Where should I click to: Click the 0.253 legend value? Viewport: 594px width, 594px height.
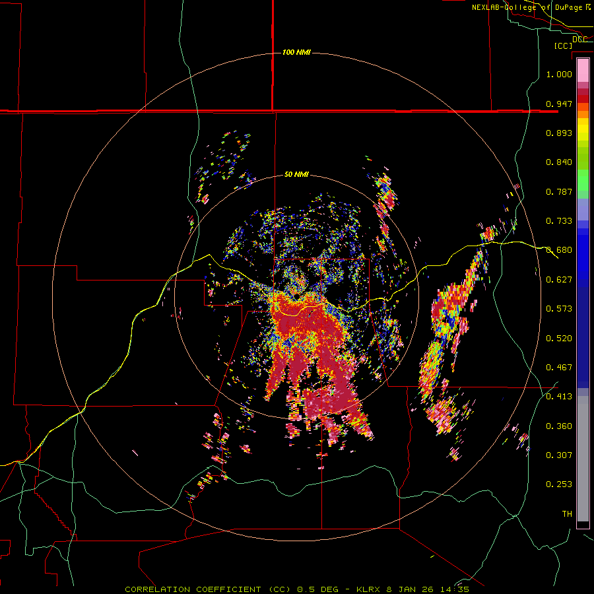[x=559, y=484]
